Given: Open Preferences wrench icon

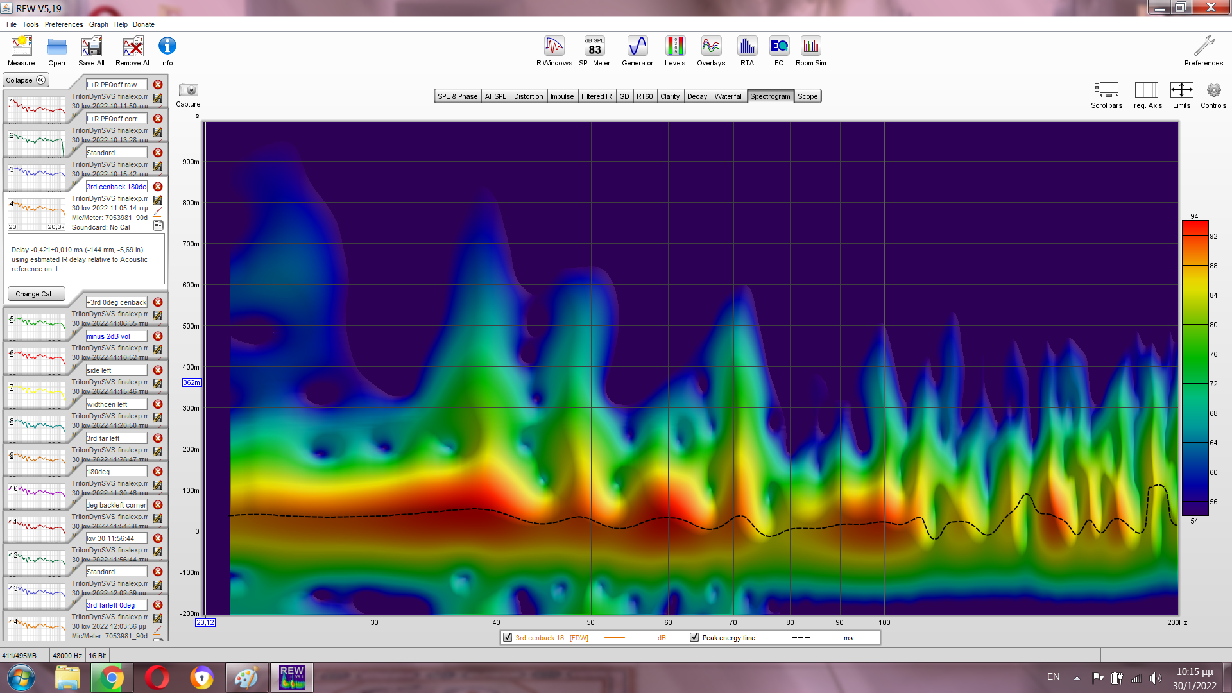Looking at the screenshot, I should [1204, 51].
